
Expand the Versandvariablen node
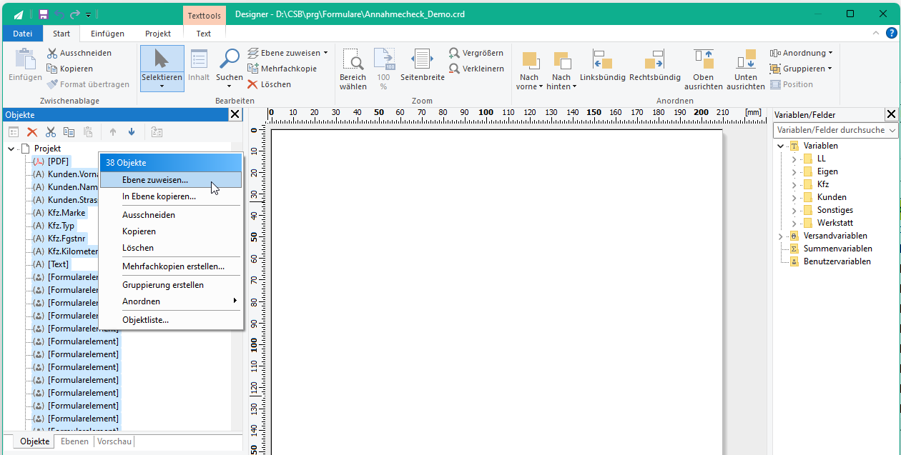(780, 236)
